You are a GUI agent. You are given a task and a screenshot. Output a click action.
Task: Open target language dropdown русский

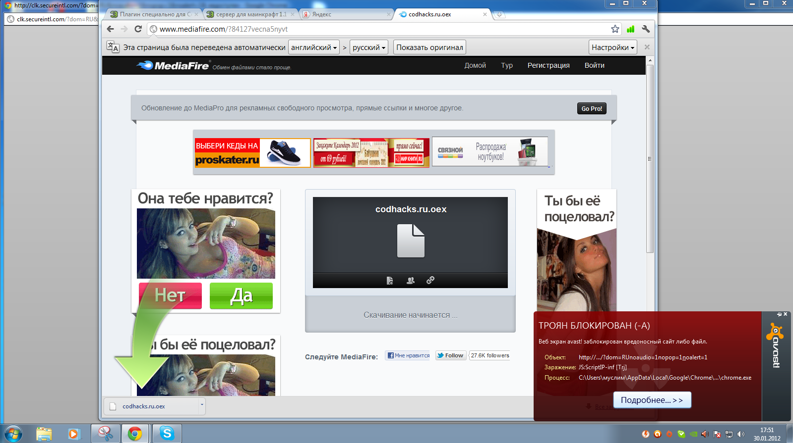tap(369, 47)
